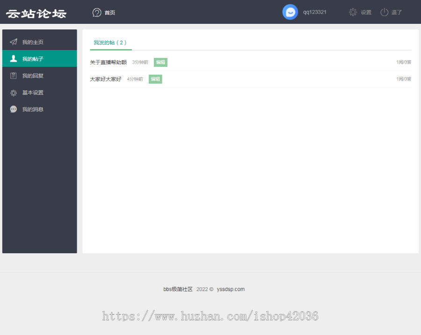Image resolution: width=421 pixels, height=335 pixels.
Task: Go to 我的主页 in the sidebar
Action: (x=39, y=42)
